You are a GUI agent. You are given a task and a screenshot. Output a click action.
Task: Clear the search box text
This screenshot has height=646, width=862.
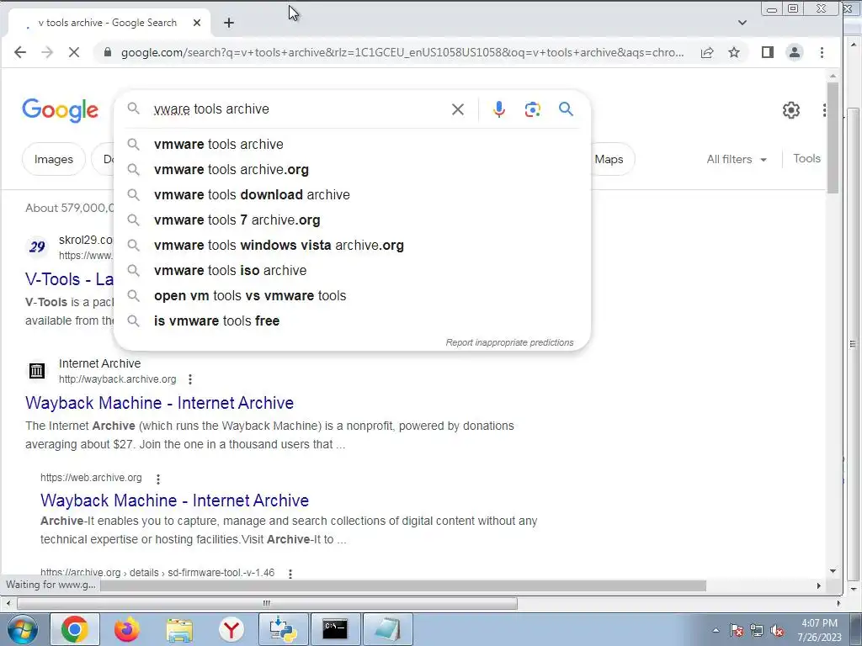[x=457, y=109]
